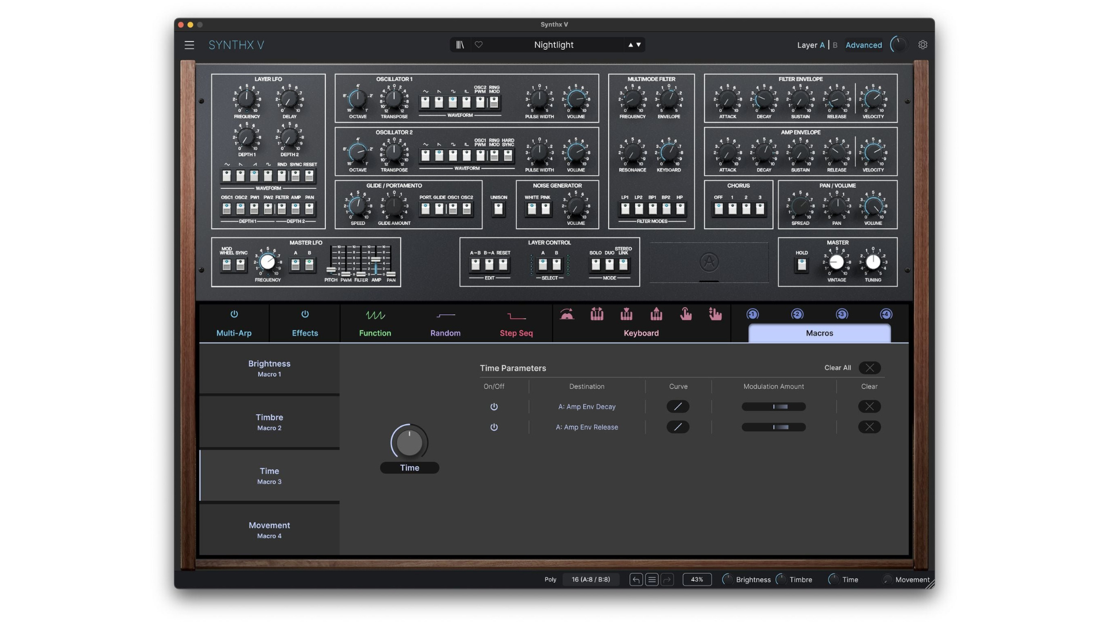This screenshot has height=624, width=1109.
Task: Click the undo arrow in status bar
Action: [636, 580]
